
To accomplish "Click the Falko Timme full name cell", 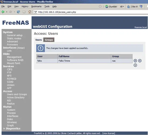I will tap(84, 61).
